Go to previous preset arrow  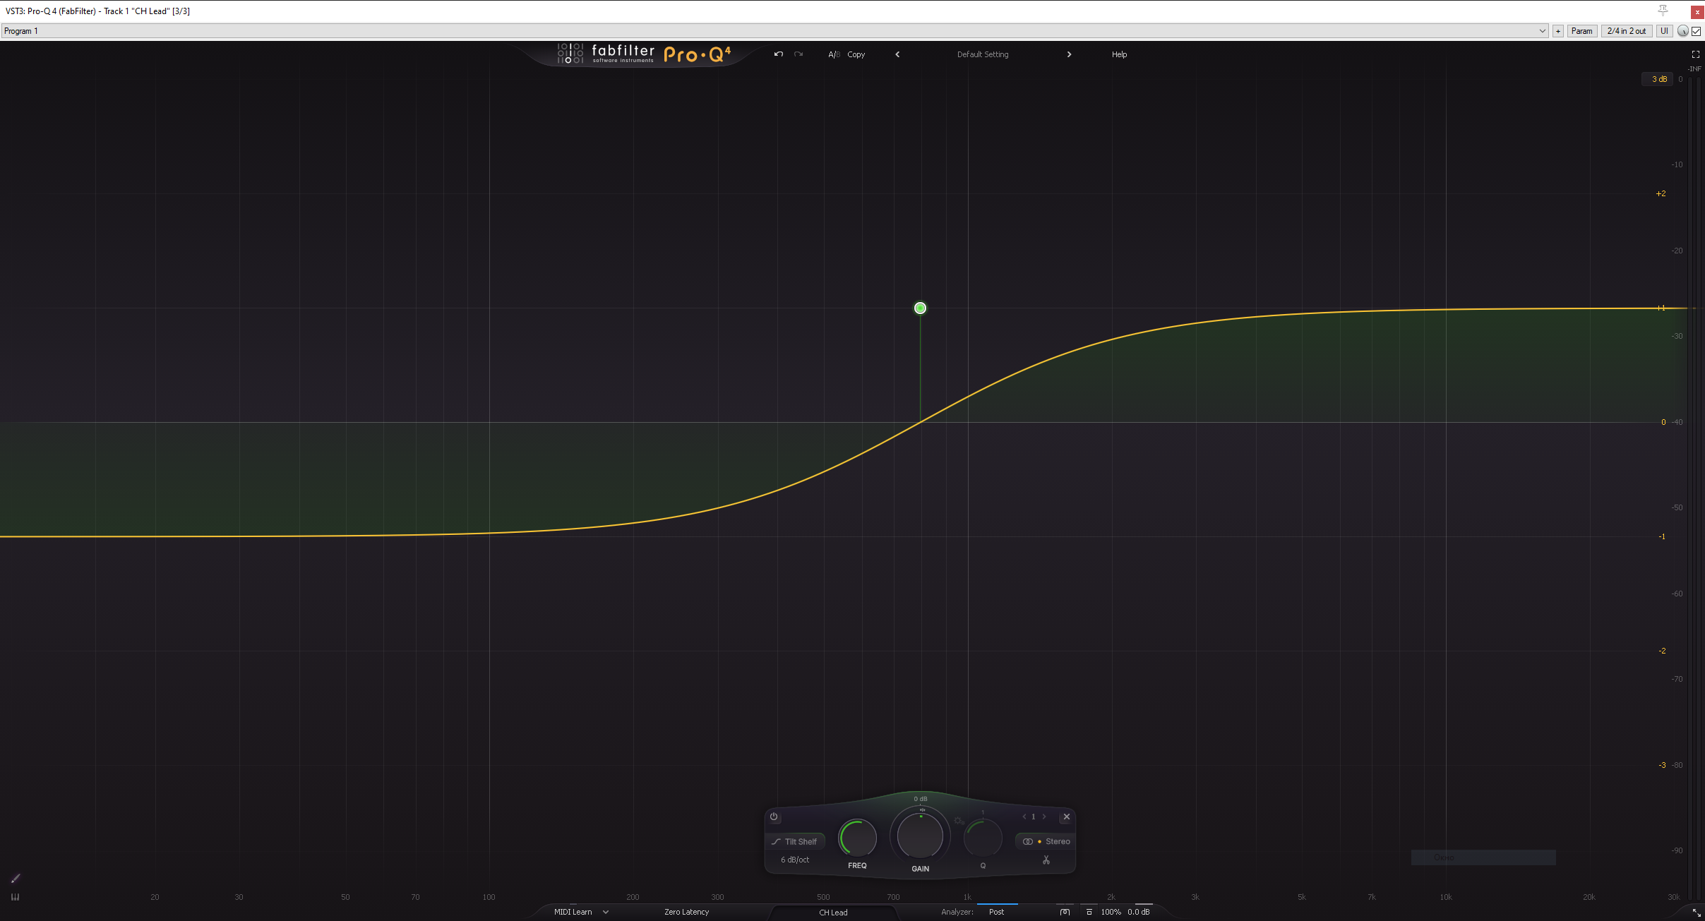(897, 54)
